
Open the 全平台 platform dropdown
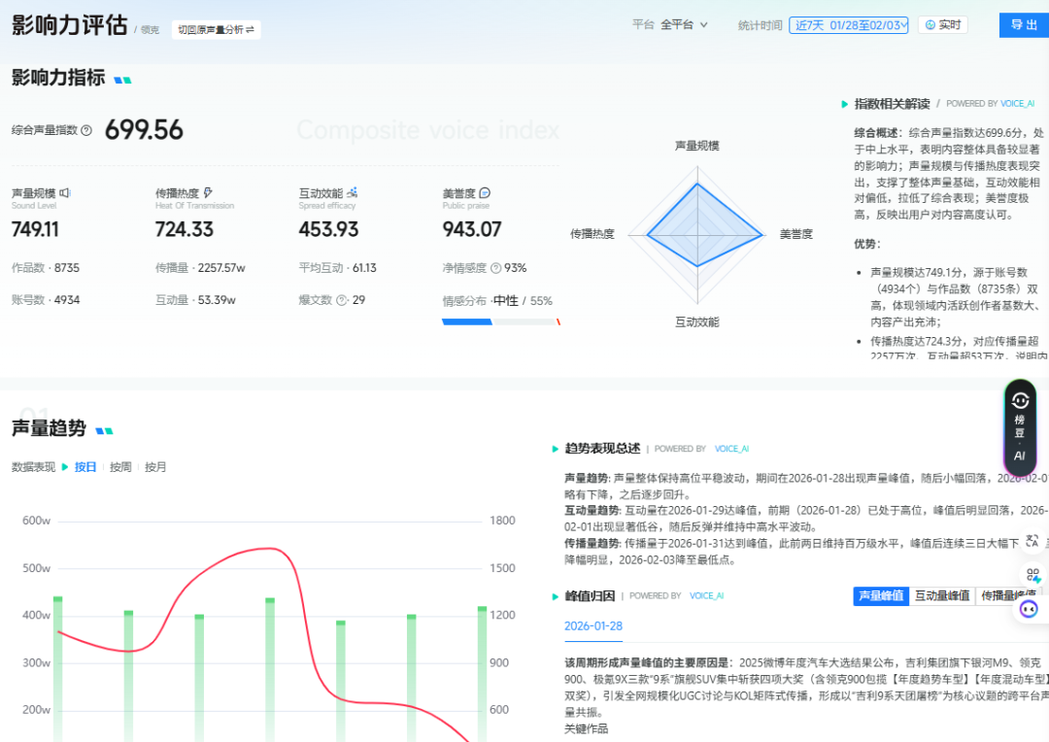679,24
